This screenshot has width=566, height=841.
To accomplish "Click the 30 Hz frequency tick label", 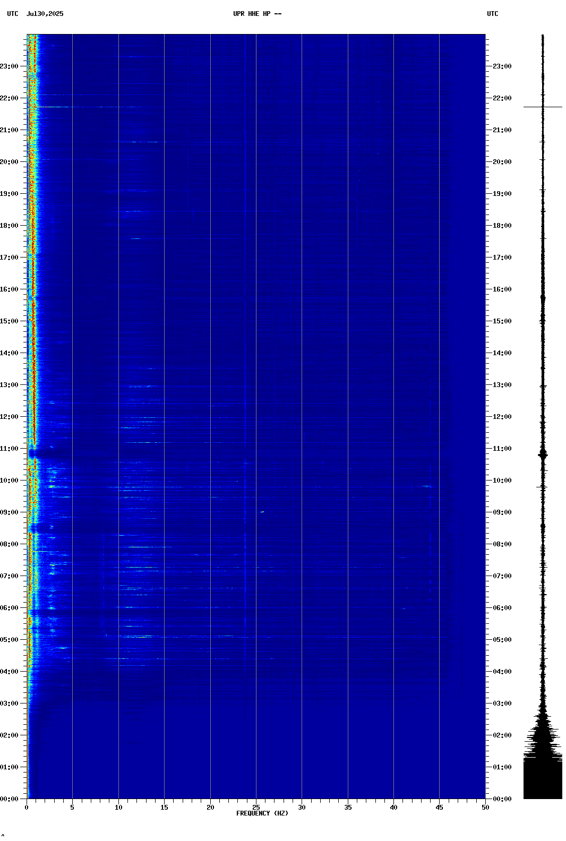I will (302, 808).
